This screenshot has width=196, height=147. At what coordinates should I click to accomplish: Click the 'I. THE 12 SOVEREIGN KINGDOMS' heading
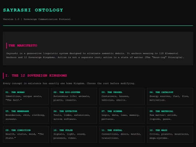[36, 75]
